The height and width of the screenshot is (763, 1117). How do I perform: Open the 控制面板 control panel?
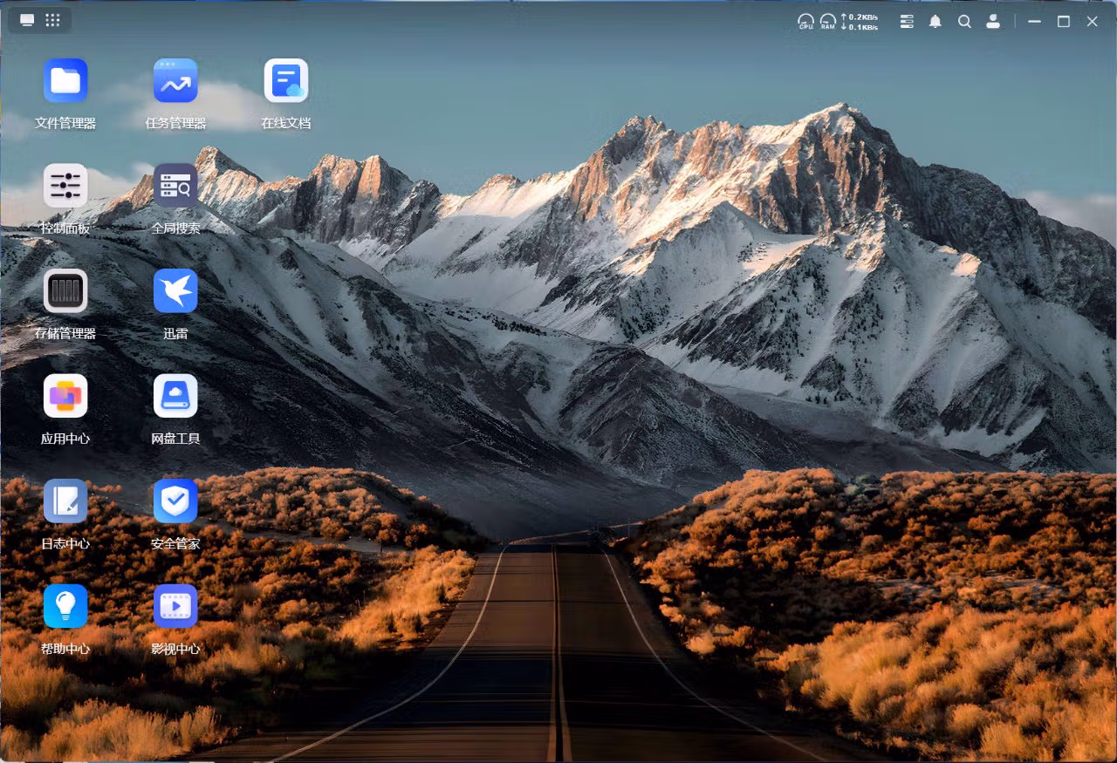(x=65, y=186)
